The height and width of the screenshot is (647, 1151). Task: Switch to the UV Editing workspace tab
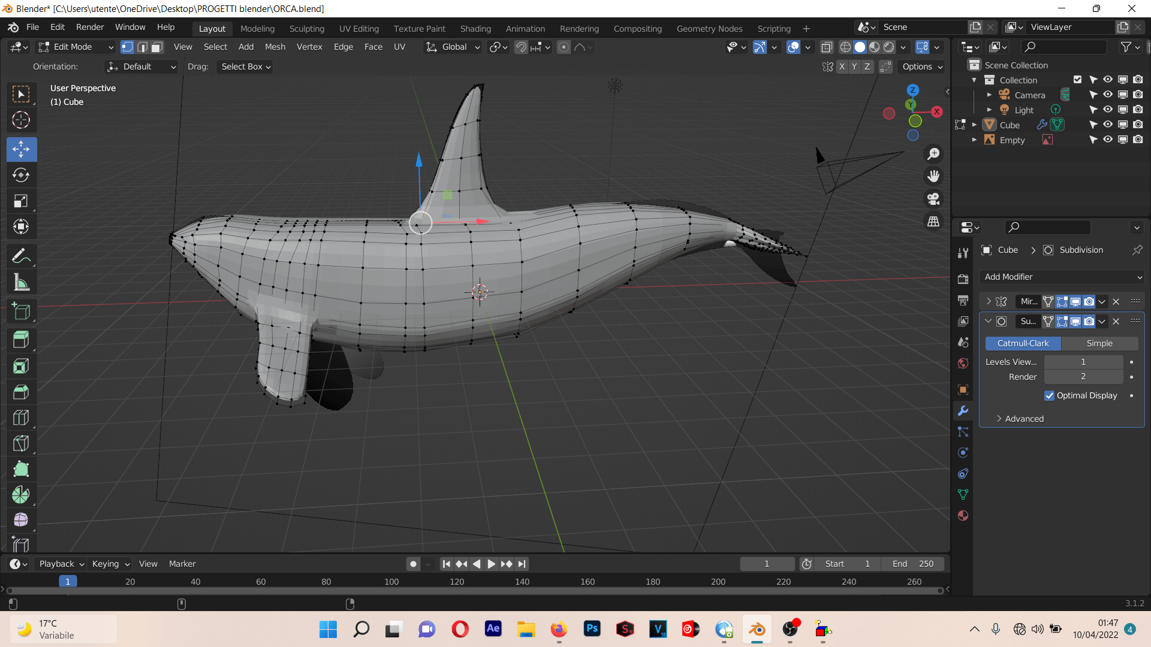pos(358,29)
